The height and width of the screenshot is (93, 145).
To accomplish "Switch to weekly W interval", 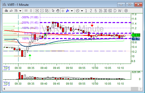I will 120,11.
